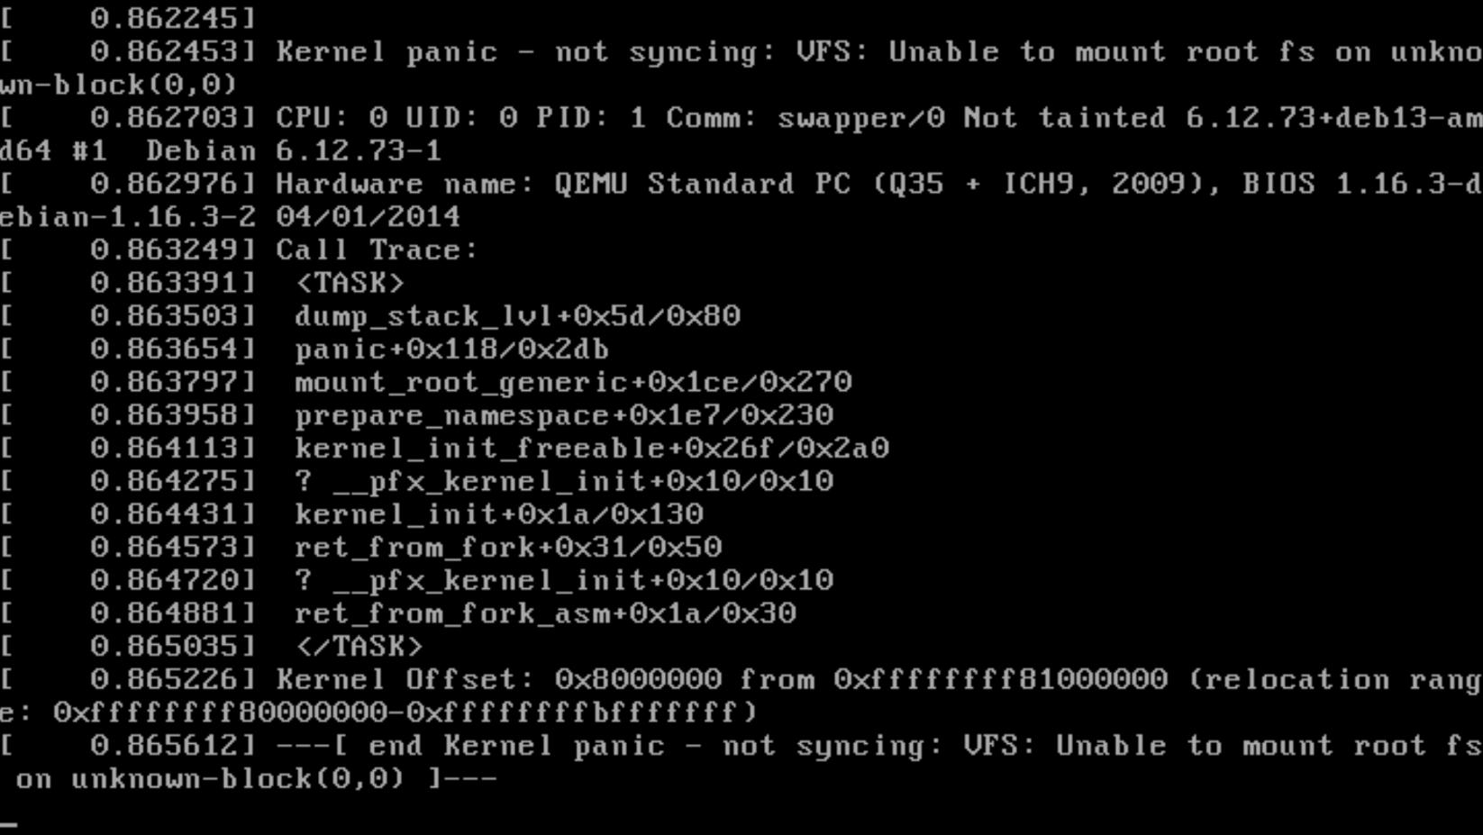Click the dump_stack_lvl+0x5d/0x80 entry
The width and height of the screenshot is (1483, 835).
coord(517,316)
